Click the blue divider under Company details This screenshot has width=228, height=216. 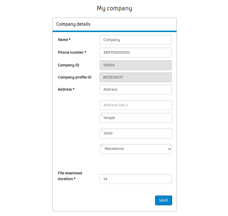coord(114,31)
